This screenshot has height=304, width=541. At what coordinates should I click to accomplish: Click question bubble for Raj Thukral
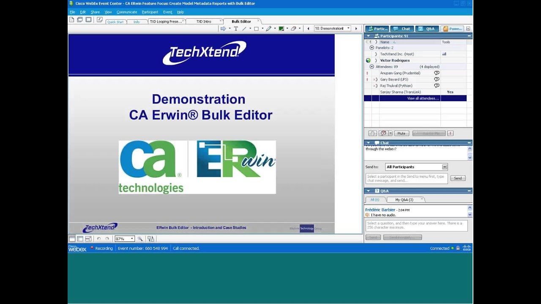tap(437, 86)
